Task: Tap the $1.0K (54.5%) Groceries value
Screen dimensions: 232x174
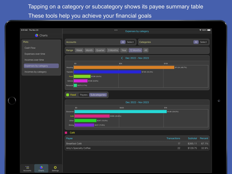Action: pos(173,112)
